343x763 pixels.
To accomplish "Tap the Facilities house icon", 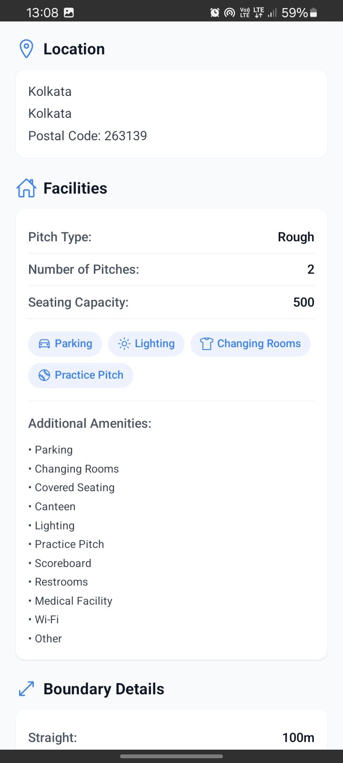I will click(26, 188).
